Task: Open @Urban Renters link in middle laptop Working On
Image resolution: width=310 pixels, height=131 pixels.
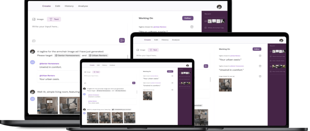Action: point(235,56)
